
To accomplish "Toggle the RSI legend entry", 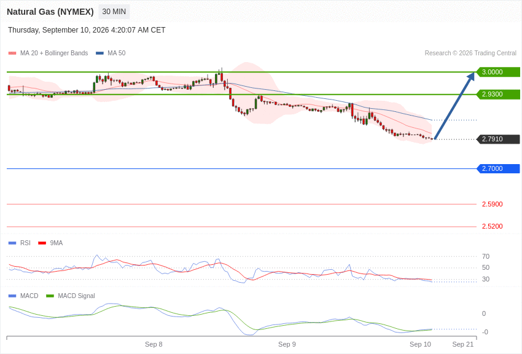I will pyautogui.click(x=19, y=243).
